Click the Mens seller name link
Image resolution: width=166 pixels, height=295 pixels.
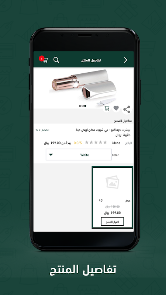(x=116, y=143)
